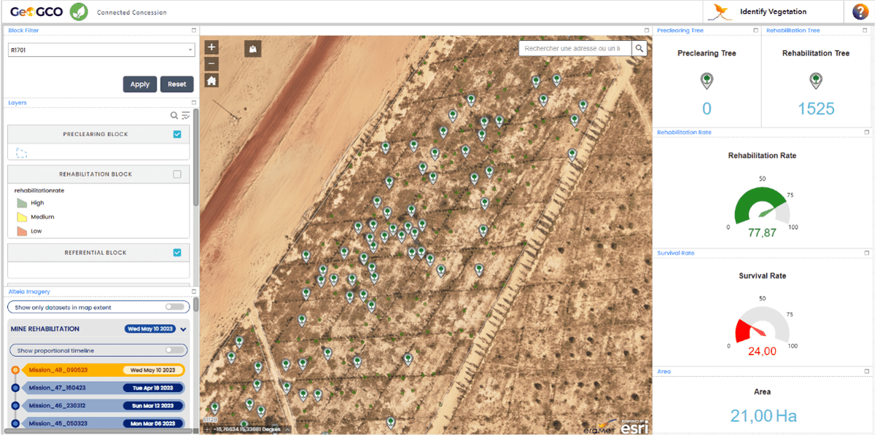Expand the Preclearing Tree panel
Image resolution: width=875 pixels, height=435 pixels.
click(x=755, y=31)
